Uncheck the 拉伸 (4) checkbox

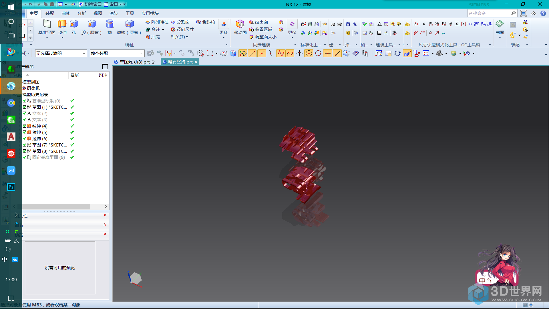(x=25, y=126)
